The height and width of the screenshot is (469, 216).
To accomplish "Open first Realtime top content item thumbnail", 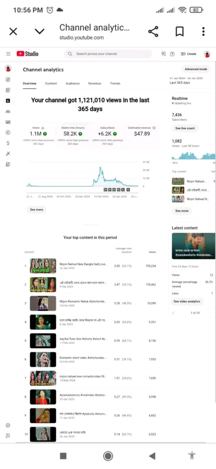I will (x=178, y=181).
